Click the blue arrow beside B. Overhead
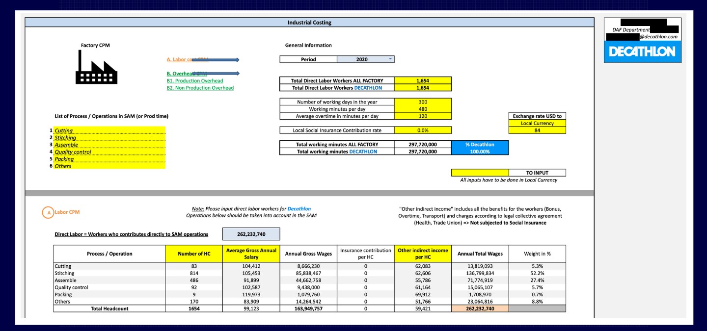This screenshot has height=331, width=707. coord(215,74)
